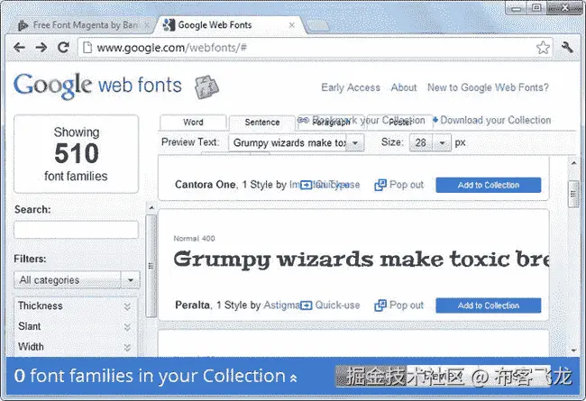Click the filter sidebar scrollbar thumb

pos(151,266)
